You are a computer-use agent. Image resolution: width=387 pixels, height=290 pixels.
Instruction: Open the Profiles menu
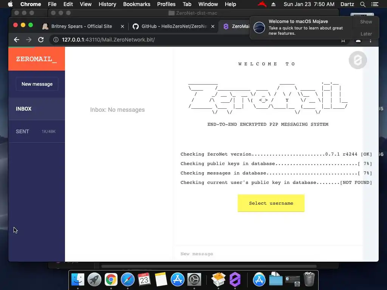(166, 4)
